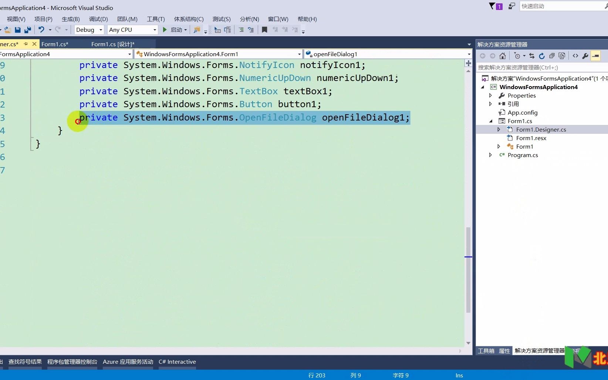
Task: Open the Undo history dropdown arrow
Action: [x=50, y=30]
